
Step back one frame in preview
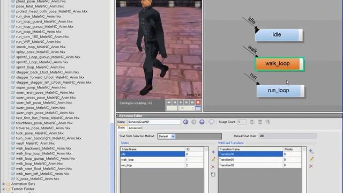pyautogui.click(x=175, y=102)
